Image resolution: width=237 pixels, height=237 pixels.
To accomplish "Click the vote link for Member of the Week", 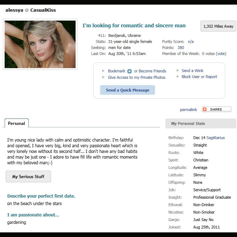I will coord(221,54).
